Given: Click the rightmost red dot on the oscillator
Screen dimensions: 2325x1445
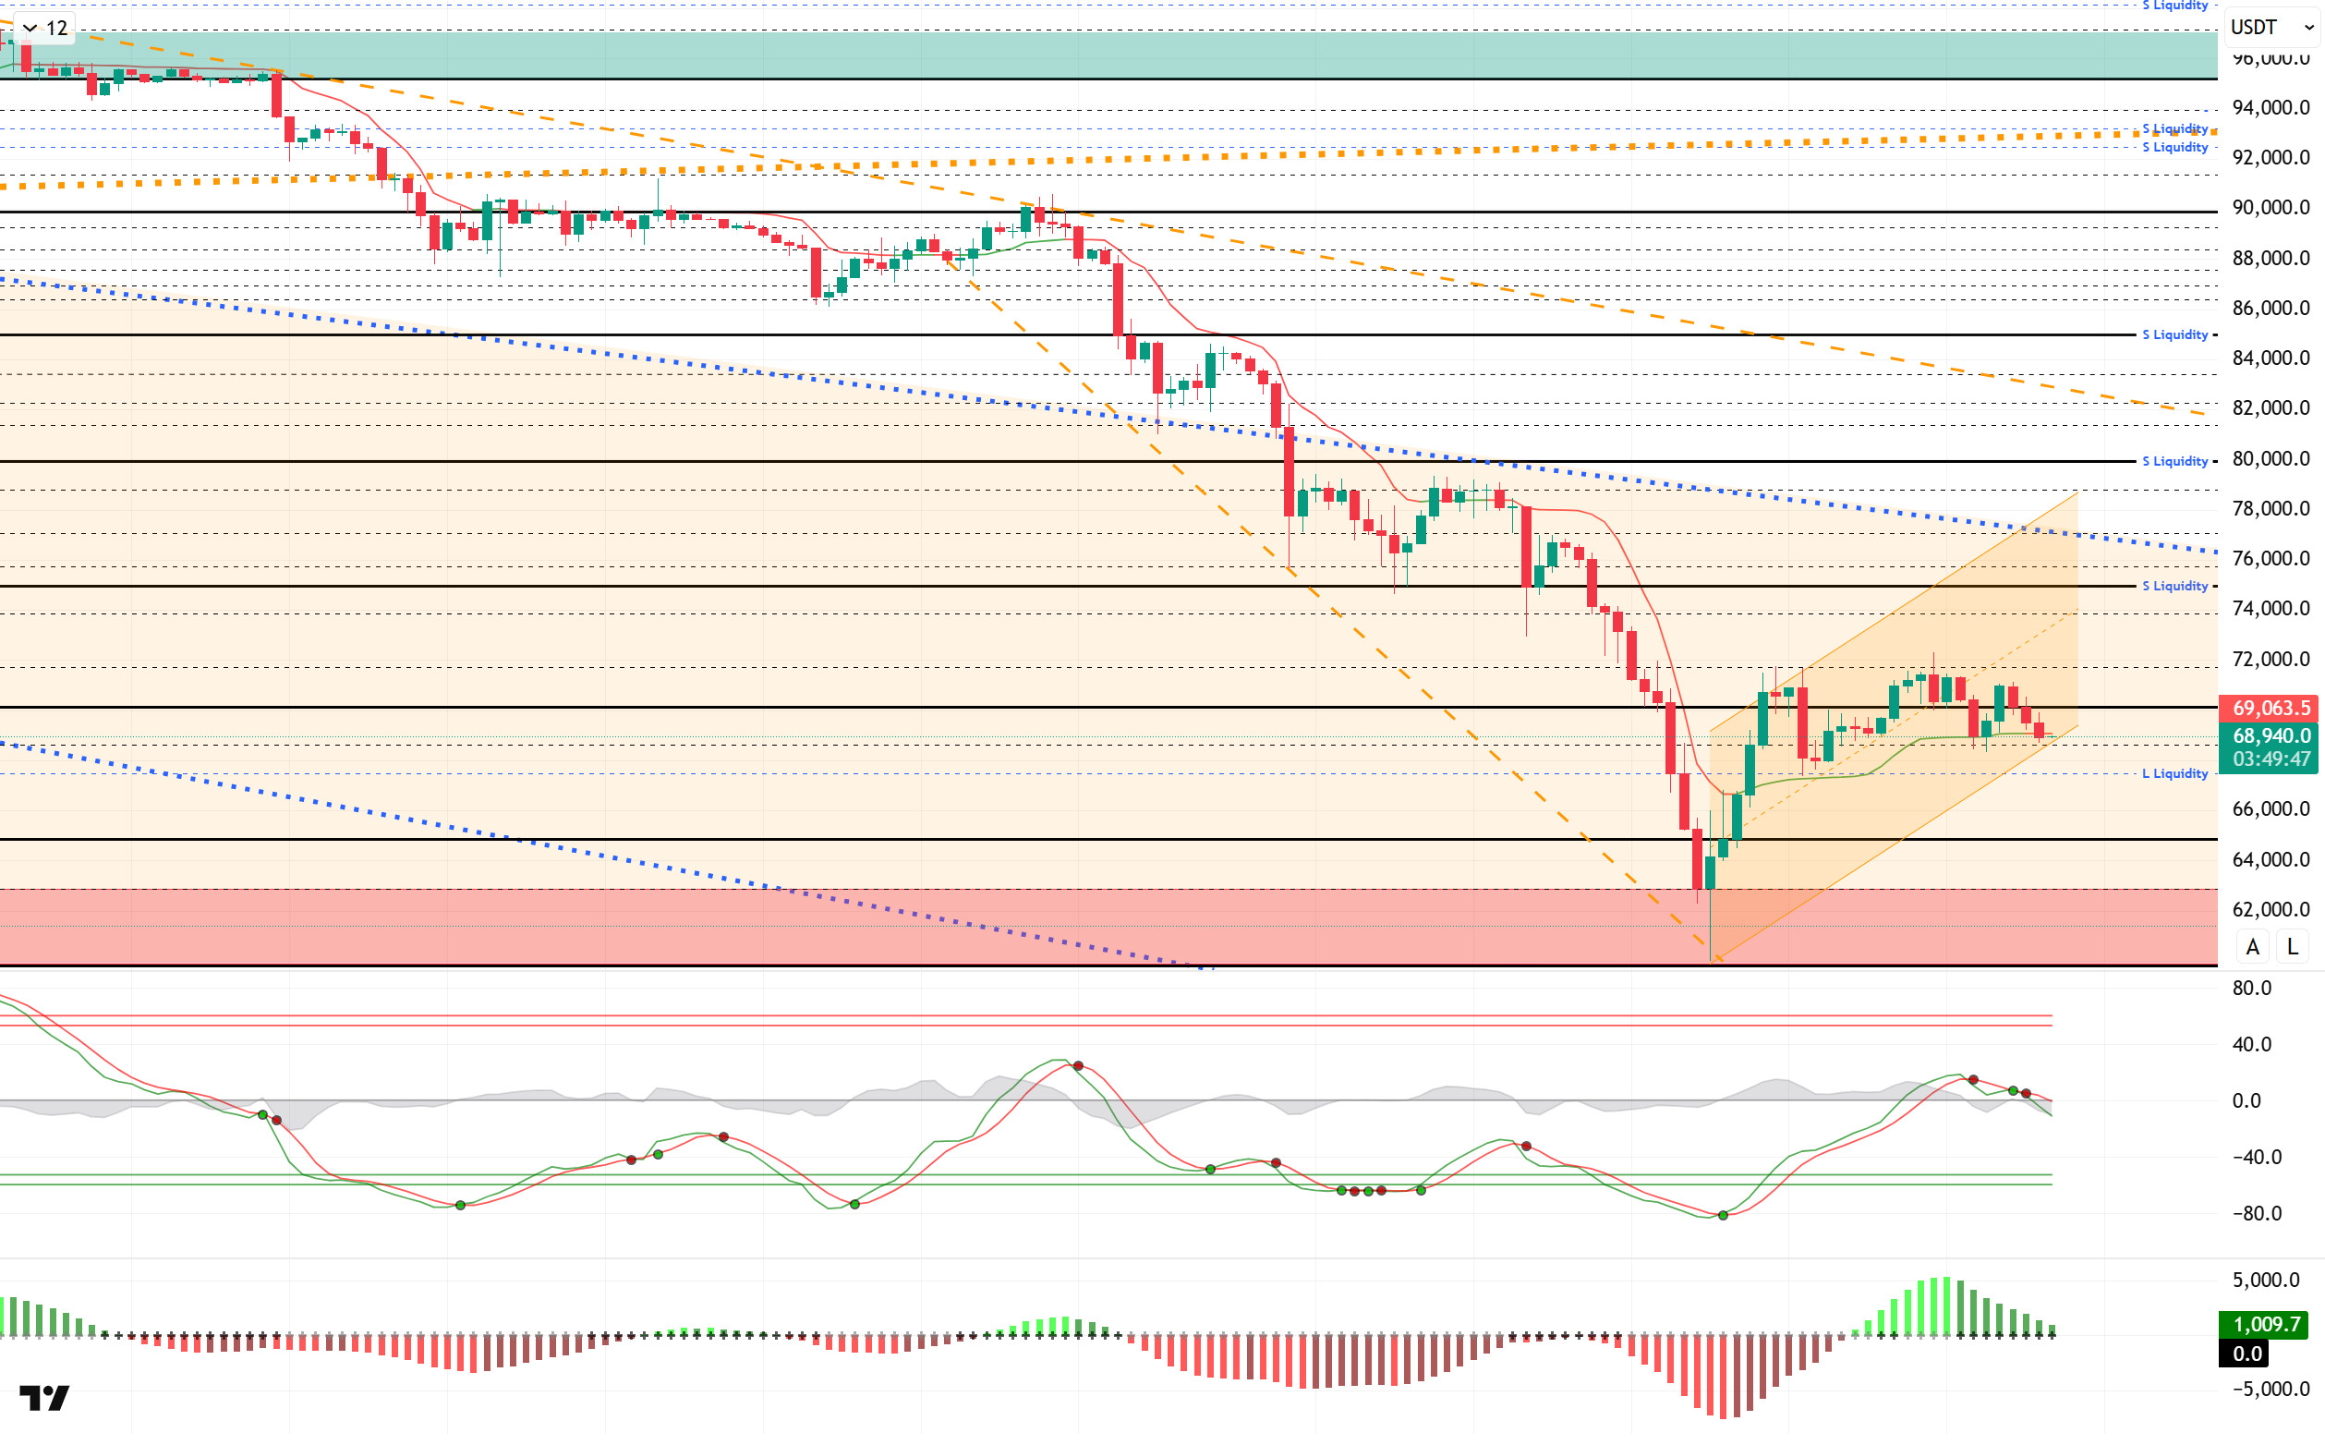Looking at the screenshot, I should 2026,1093.
